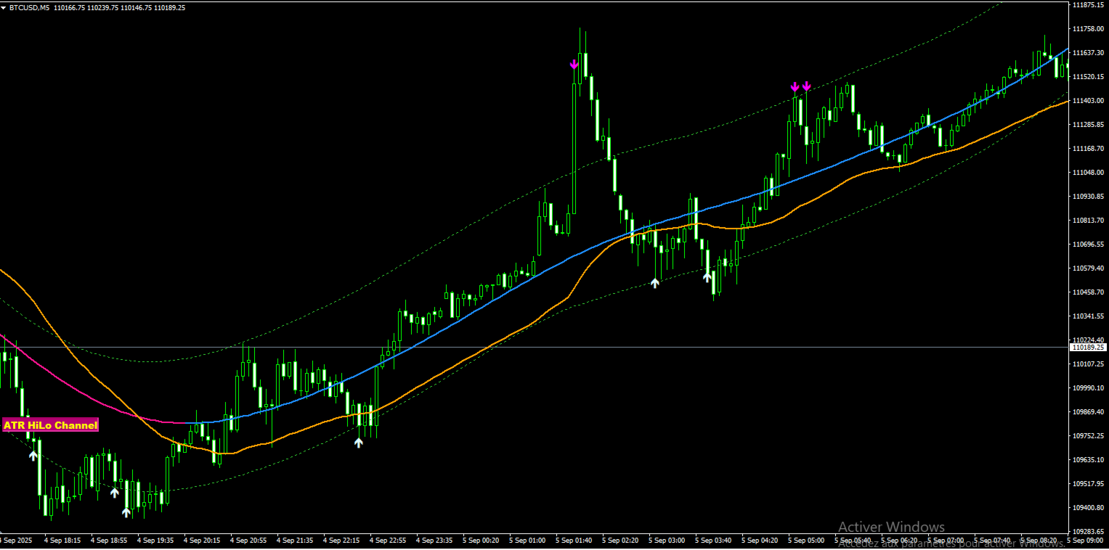
Task: Select the ATR HiLo Channel label
Action: 50,425
